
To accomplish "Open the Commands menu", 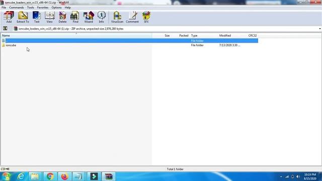I will [x=17, y=8].
